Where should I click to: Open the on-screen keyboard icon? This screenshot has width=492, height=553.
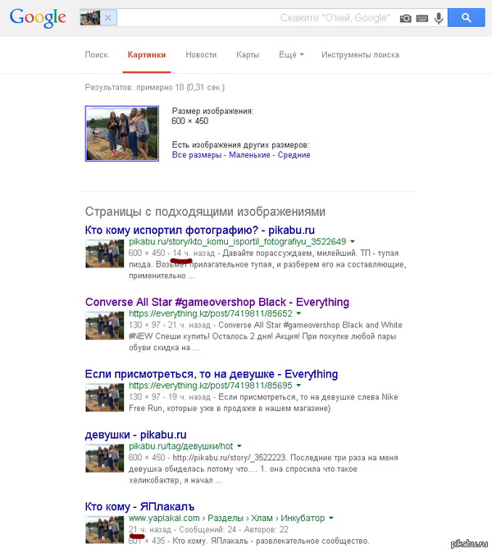(422, 18)
